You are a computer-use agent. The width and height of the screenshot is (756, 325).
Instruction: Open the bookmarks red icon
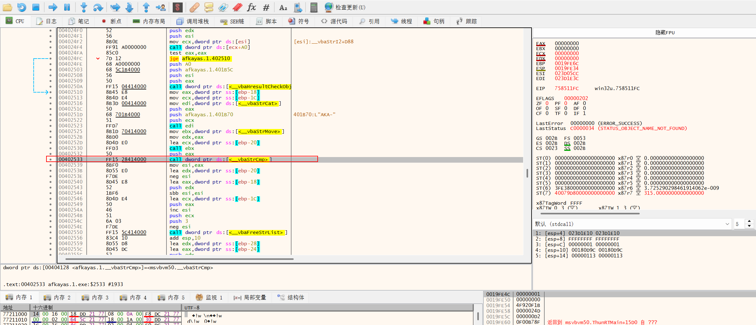tap(238, 7)
